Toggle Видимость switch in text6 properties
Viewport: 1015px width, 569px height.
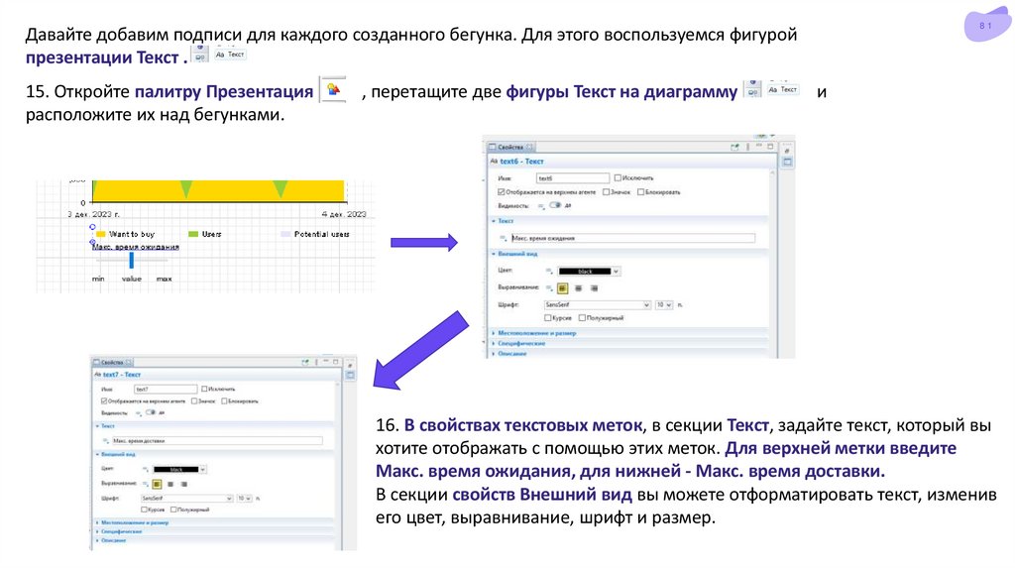pyautogui.click(x=555, y=205)
